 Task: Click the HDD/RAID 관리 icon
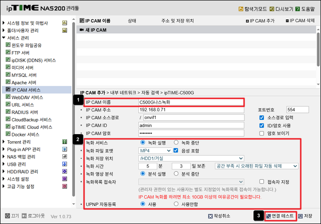(x=65, y=172)
